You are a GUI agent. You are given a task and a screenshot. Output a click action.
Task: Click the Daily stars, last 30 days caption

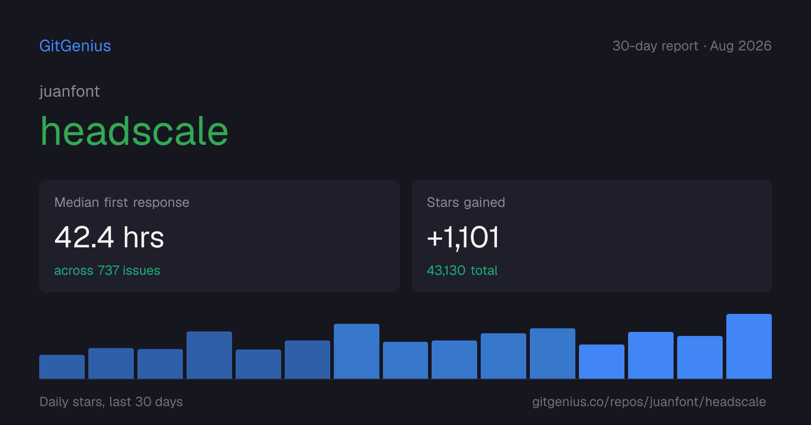pyautogui.click(x=111, y=402)
